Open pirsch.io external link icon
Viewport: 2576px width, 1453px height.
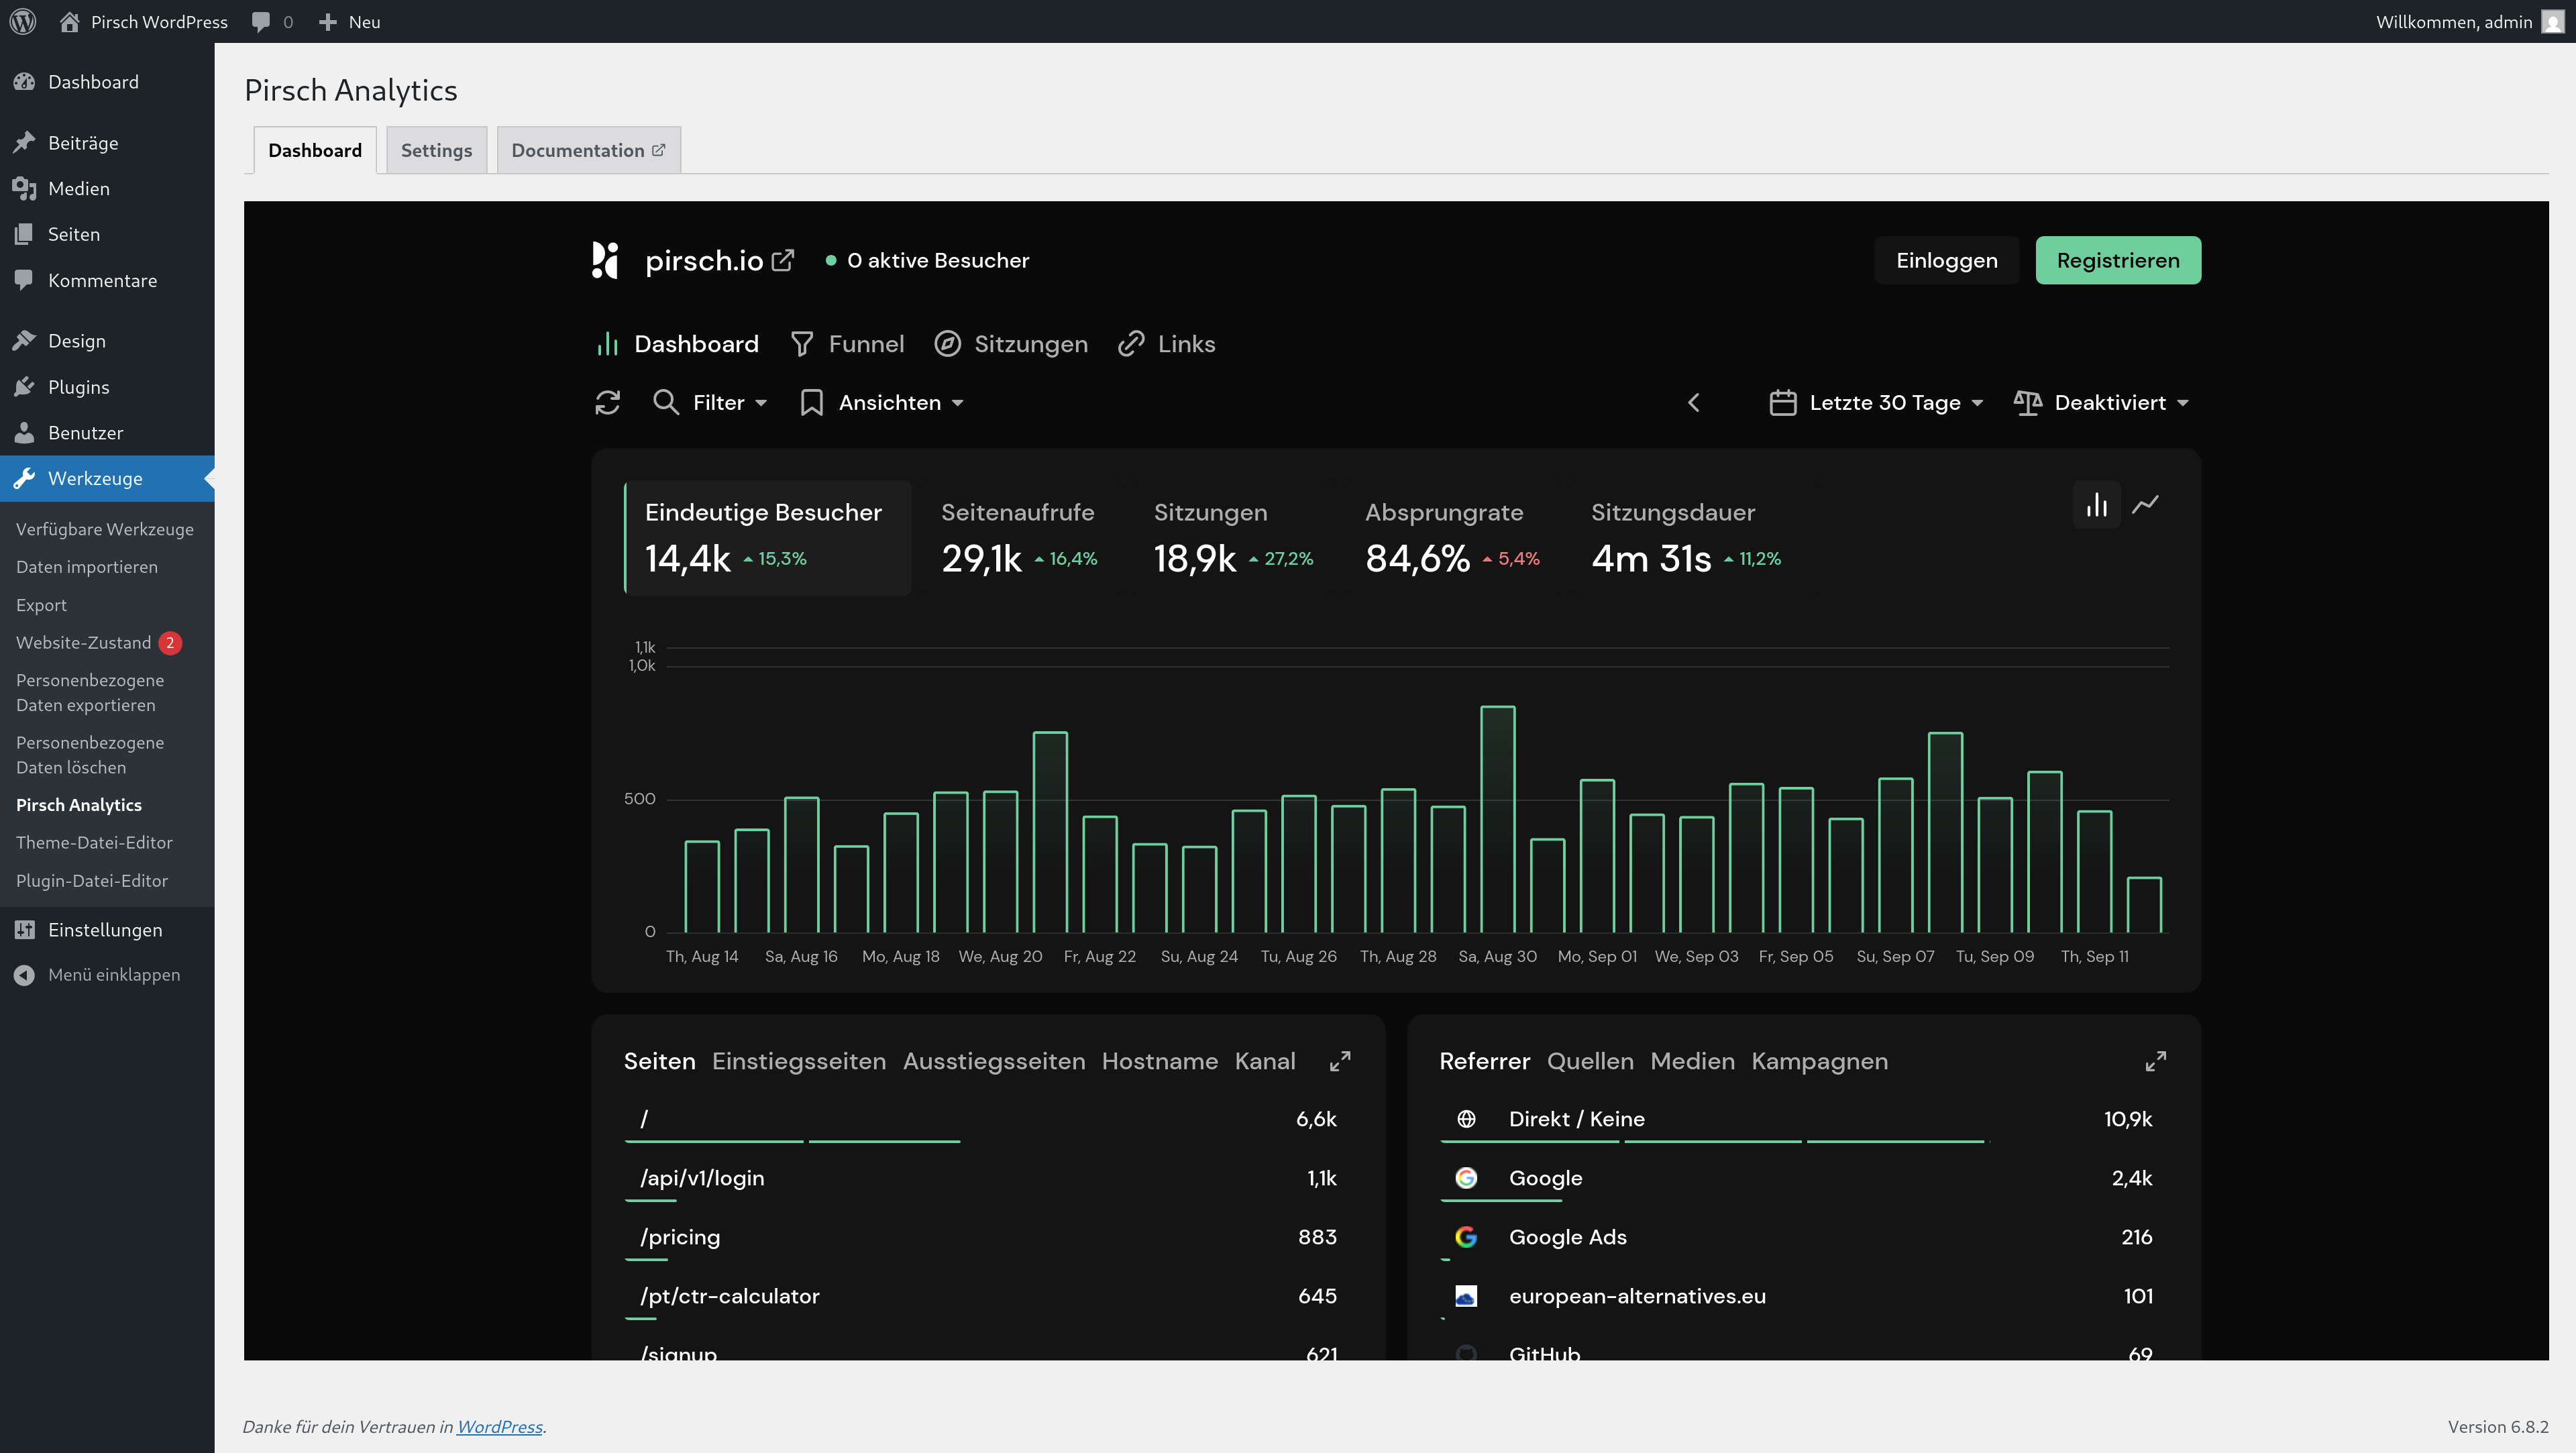pos(783,260)
